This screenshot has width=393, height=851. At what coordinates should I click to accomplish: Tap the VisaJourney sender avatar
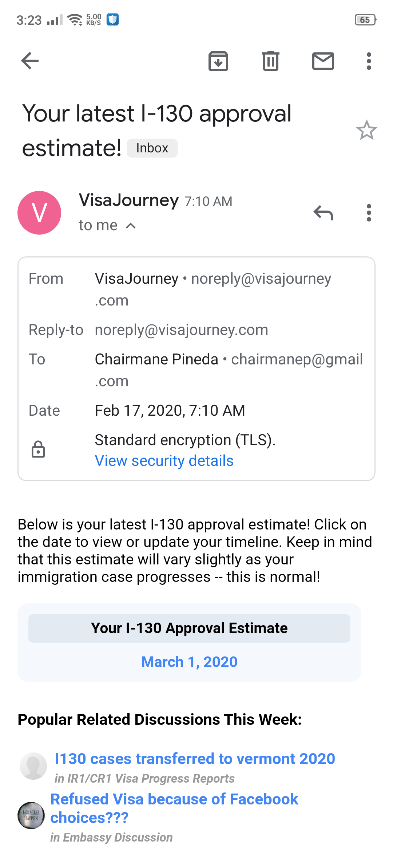click(39, 213)
